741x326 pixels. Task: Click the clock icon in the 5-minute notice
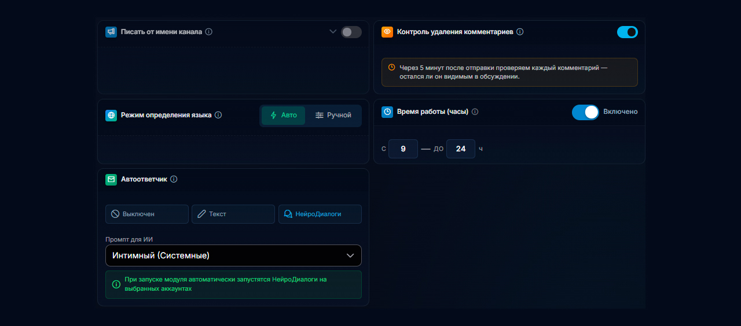tap(392, 68)
